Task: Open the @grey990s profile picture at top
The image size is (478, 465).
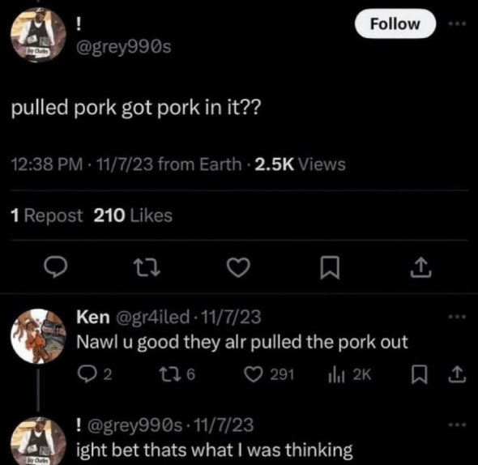Action: pos(38,35)
